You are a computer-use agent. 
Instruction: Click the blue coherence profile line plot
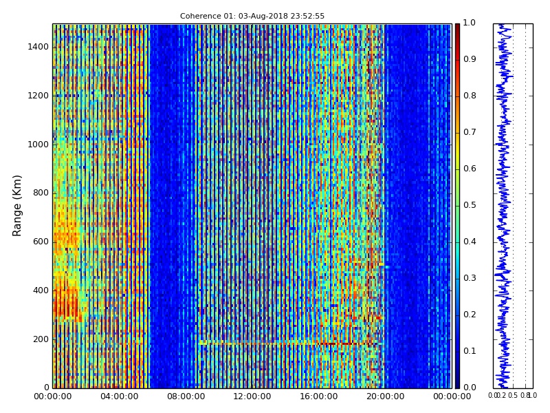click(x=503, y=206)
